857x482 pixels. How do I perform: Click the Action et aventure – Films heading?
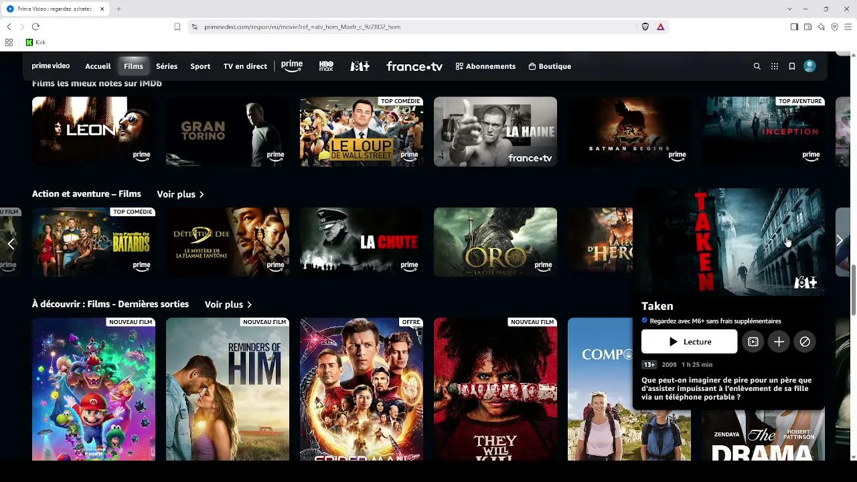86,194
